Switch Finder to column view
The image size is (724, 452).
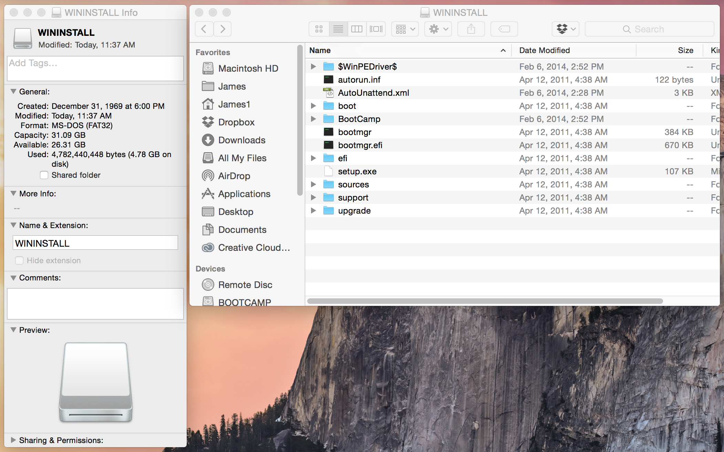(x=357, y=29)
